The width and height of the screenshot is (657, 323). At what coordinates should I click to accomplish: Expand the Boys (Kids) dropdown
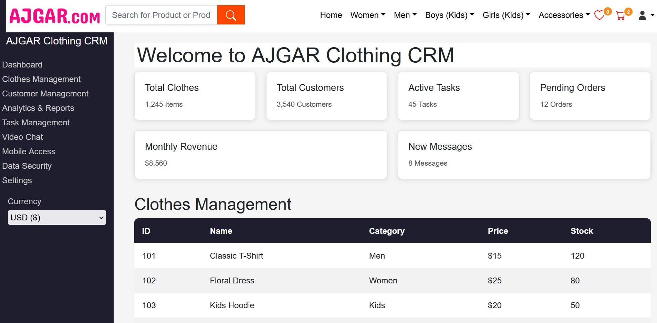tap(449, 15)
